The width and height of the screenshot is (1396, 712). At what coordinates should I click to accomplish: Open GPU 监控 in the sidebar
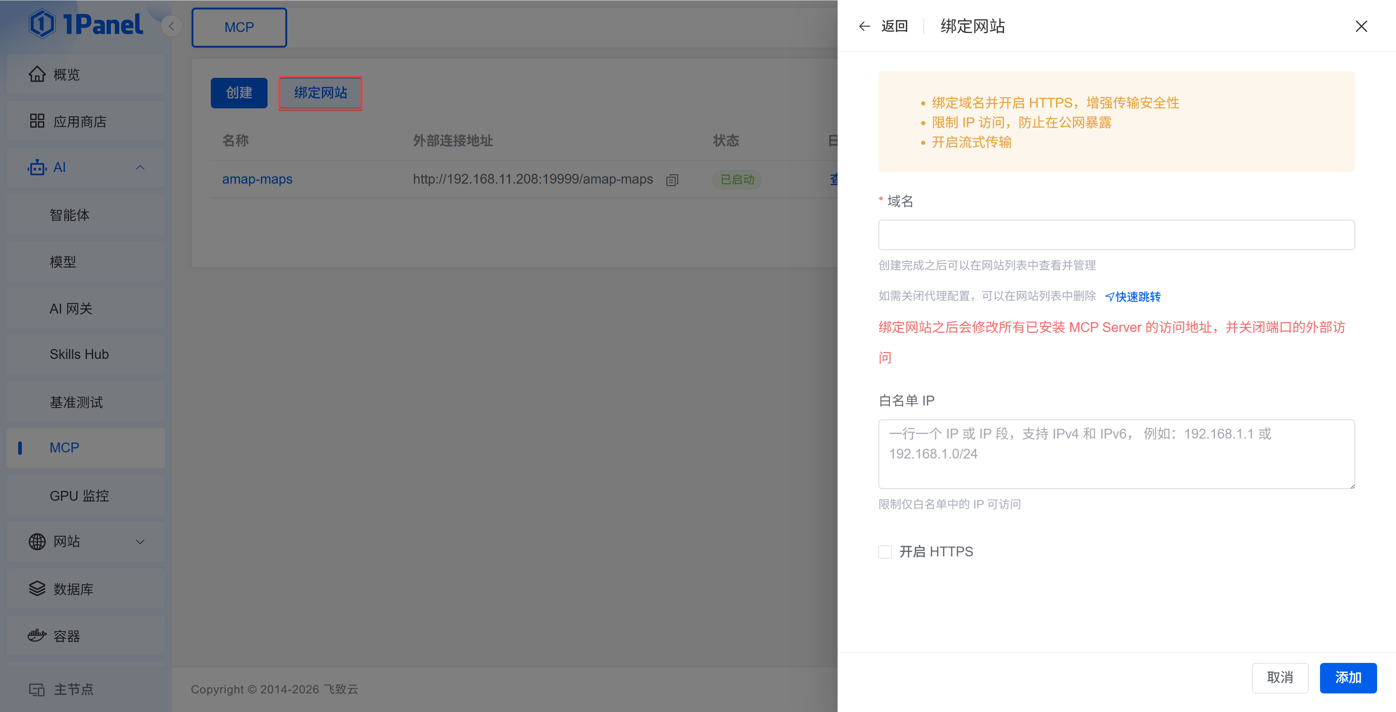(x=86, y=495)
